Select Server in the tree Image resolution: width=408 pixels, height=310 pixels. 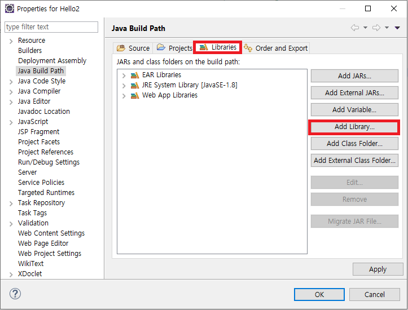click(27, 172)
